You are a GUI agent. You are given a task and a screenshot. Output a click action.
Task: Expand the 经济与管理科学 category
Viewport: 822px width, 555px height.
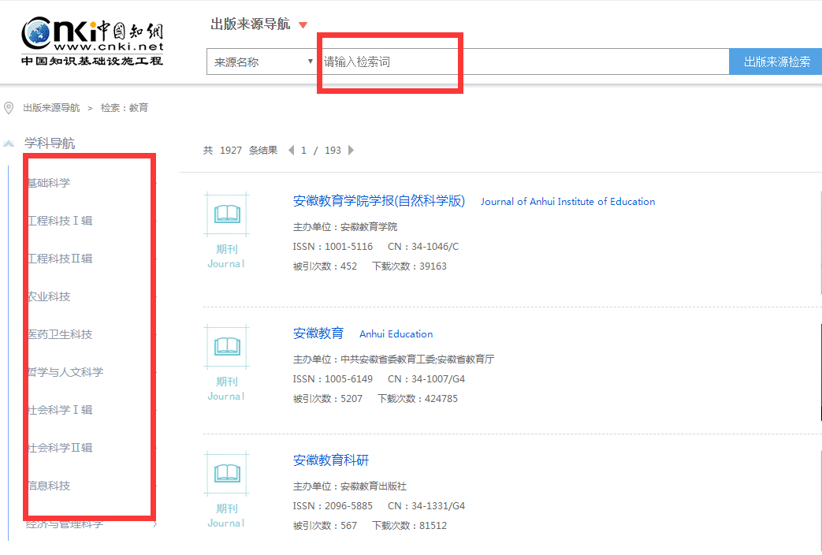click(x=154, y=523)
